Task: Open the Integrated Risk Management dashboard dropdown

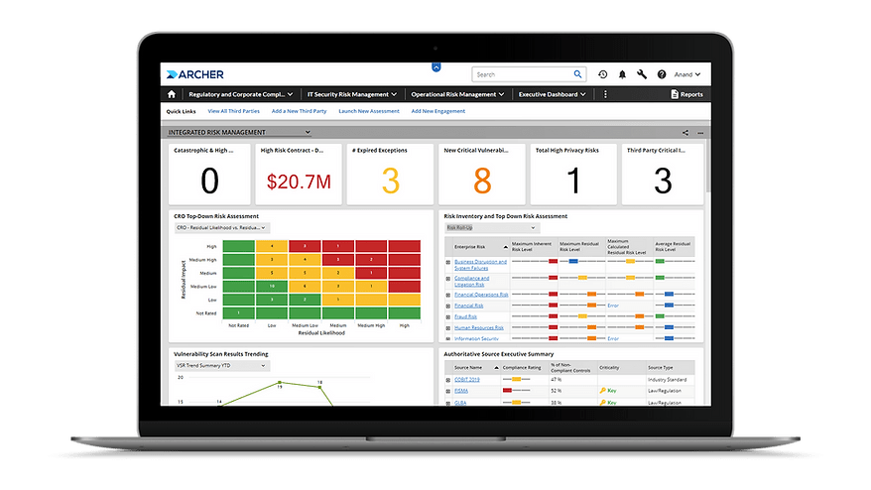Action: click(308, 132)
